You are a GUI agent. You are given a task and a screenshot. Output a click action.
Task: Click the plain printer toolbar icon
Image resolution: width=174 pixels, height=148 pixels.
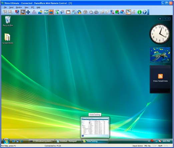tap(91, 12)
